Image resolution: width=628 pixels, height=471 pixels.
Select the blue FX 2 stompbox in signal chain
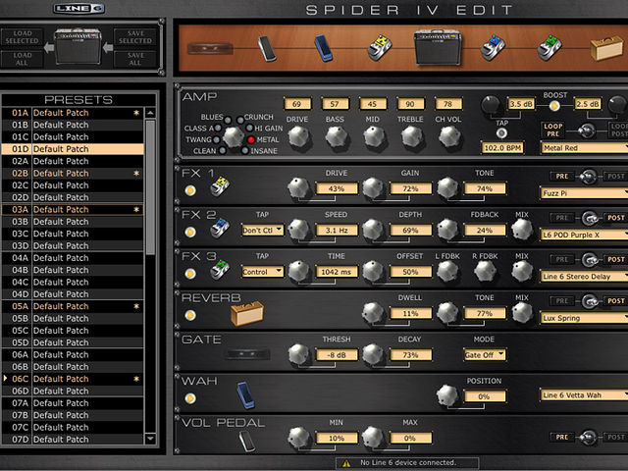click(493, 48)
